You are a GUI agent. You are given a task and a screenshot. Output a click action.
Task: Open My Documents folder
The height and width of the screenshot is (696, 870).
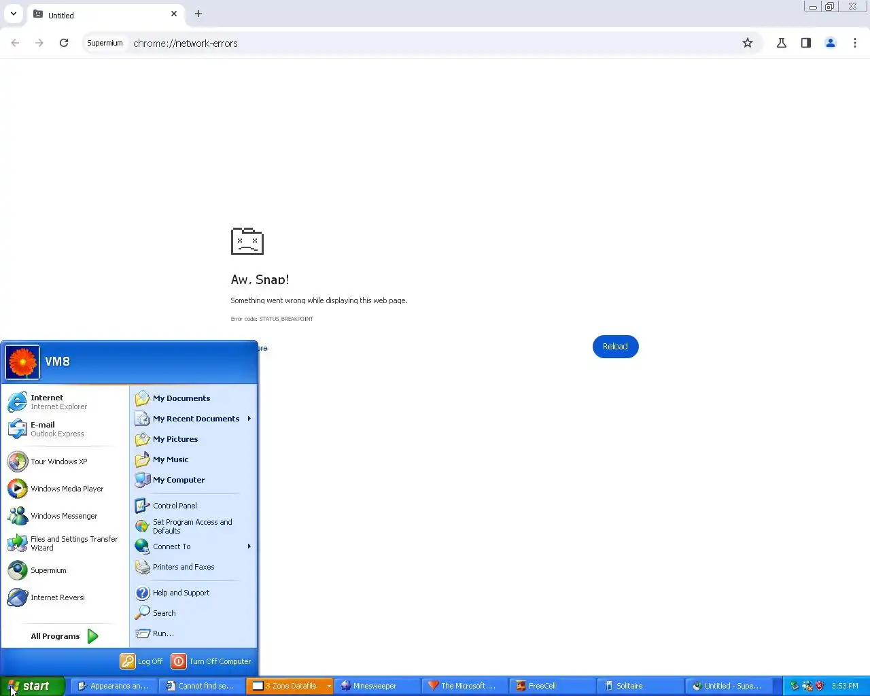tap(194, 398)
